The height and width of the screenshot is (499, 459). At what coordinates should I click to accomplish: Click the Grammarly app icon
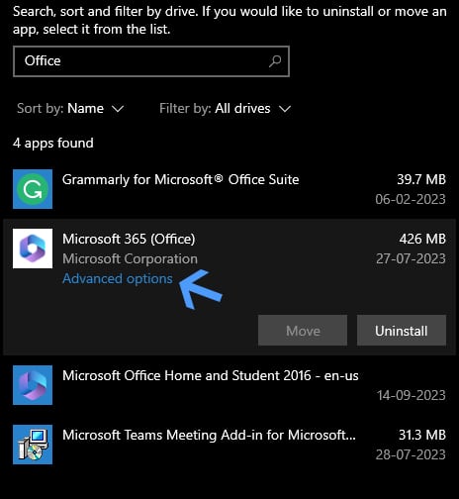33,189
